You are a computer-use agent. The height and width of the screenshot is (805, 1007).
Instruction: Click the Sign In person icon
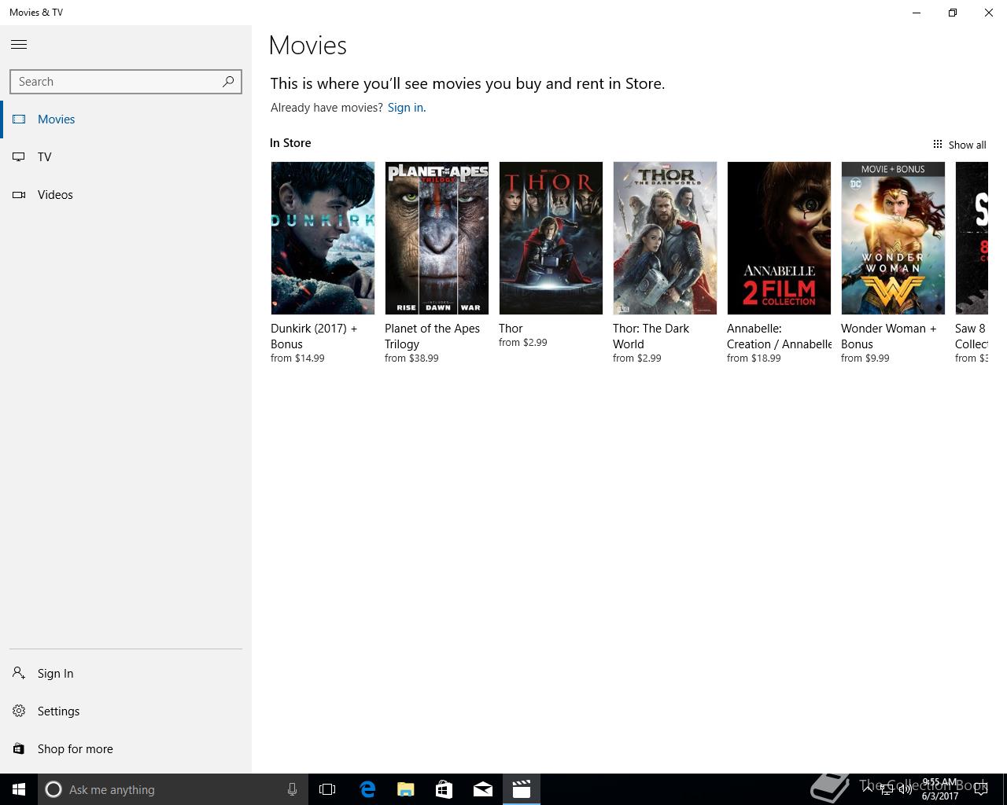pos(19,673)
